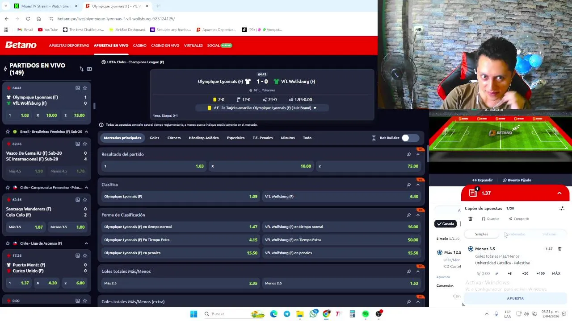Reload the browser page

[28, 19]
